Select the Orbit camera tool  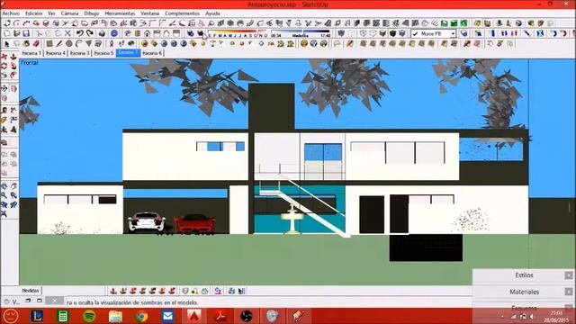(4, 186)
